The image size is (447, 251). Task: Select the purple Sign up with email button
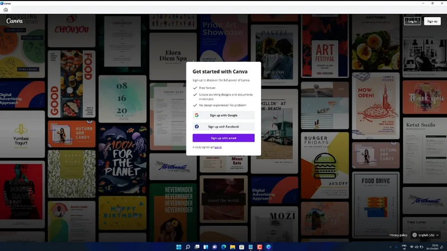223,138
